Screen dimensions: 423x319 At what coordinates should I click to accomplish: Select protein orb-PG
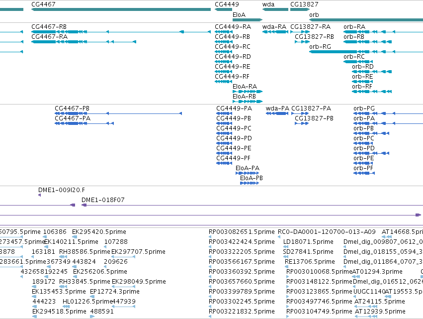388,113
